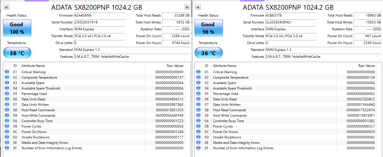Open the Good 98 % health status button
Viewport: 383px width, 157px height.
coord(208,28)
